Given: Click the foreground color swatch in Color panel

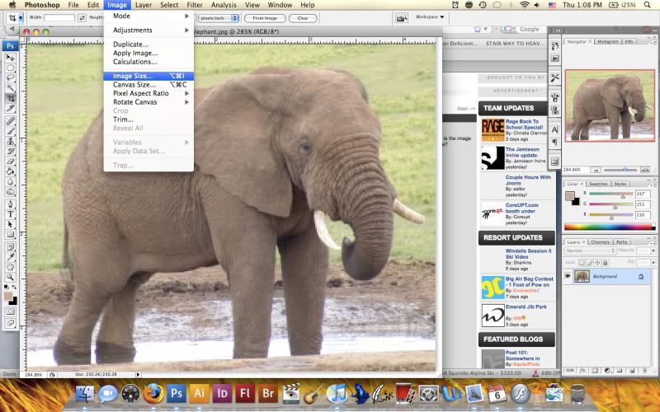Looking at the screenshot, I should point(571,197).
